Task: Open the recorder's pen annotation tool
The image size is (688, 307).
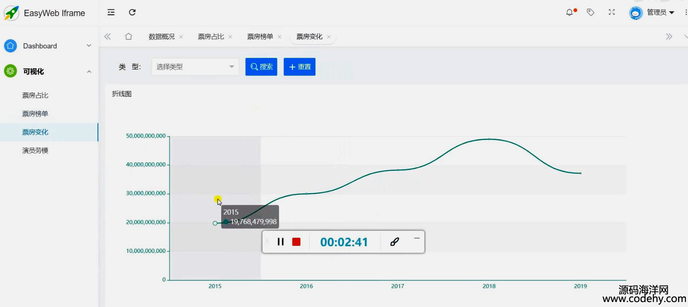Action: pyautogui.click(x=395, y=242)
